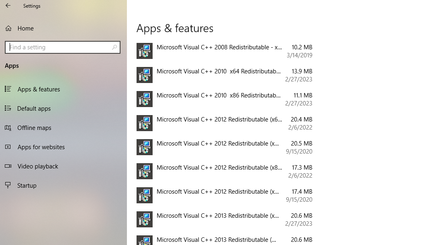The image size is (447, 245).
Task: Click install date under 20.4 MB
Action: 300,128
